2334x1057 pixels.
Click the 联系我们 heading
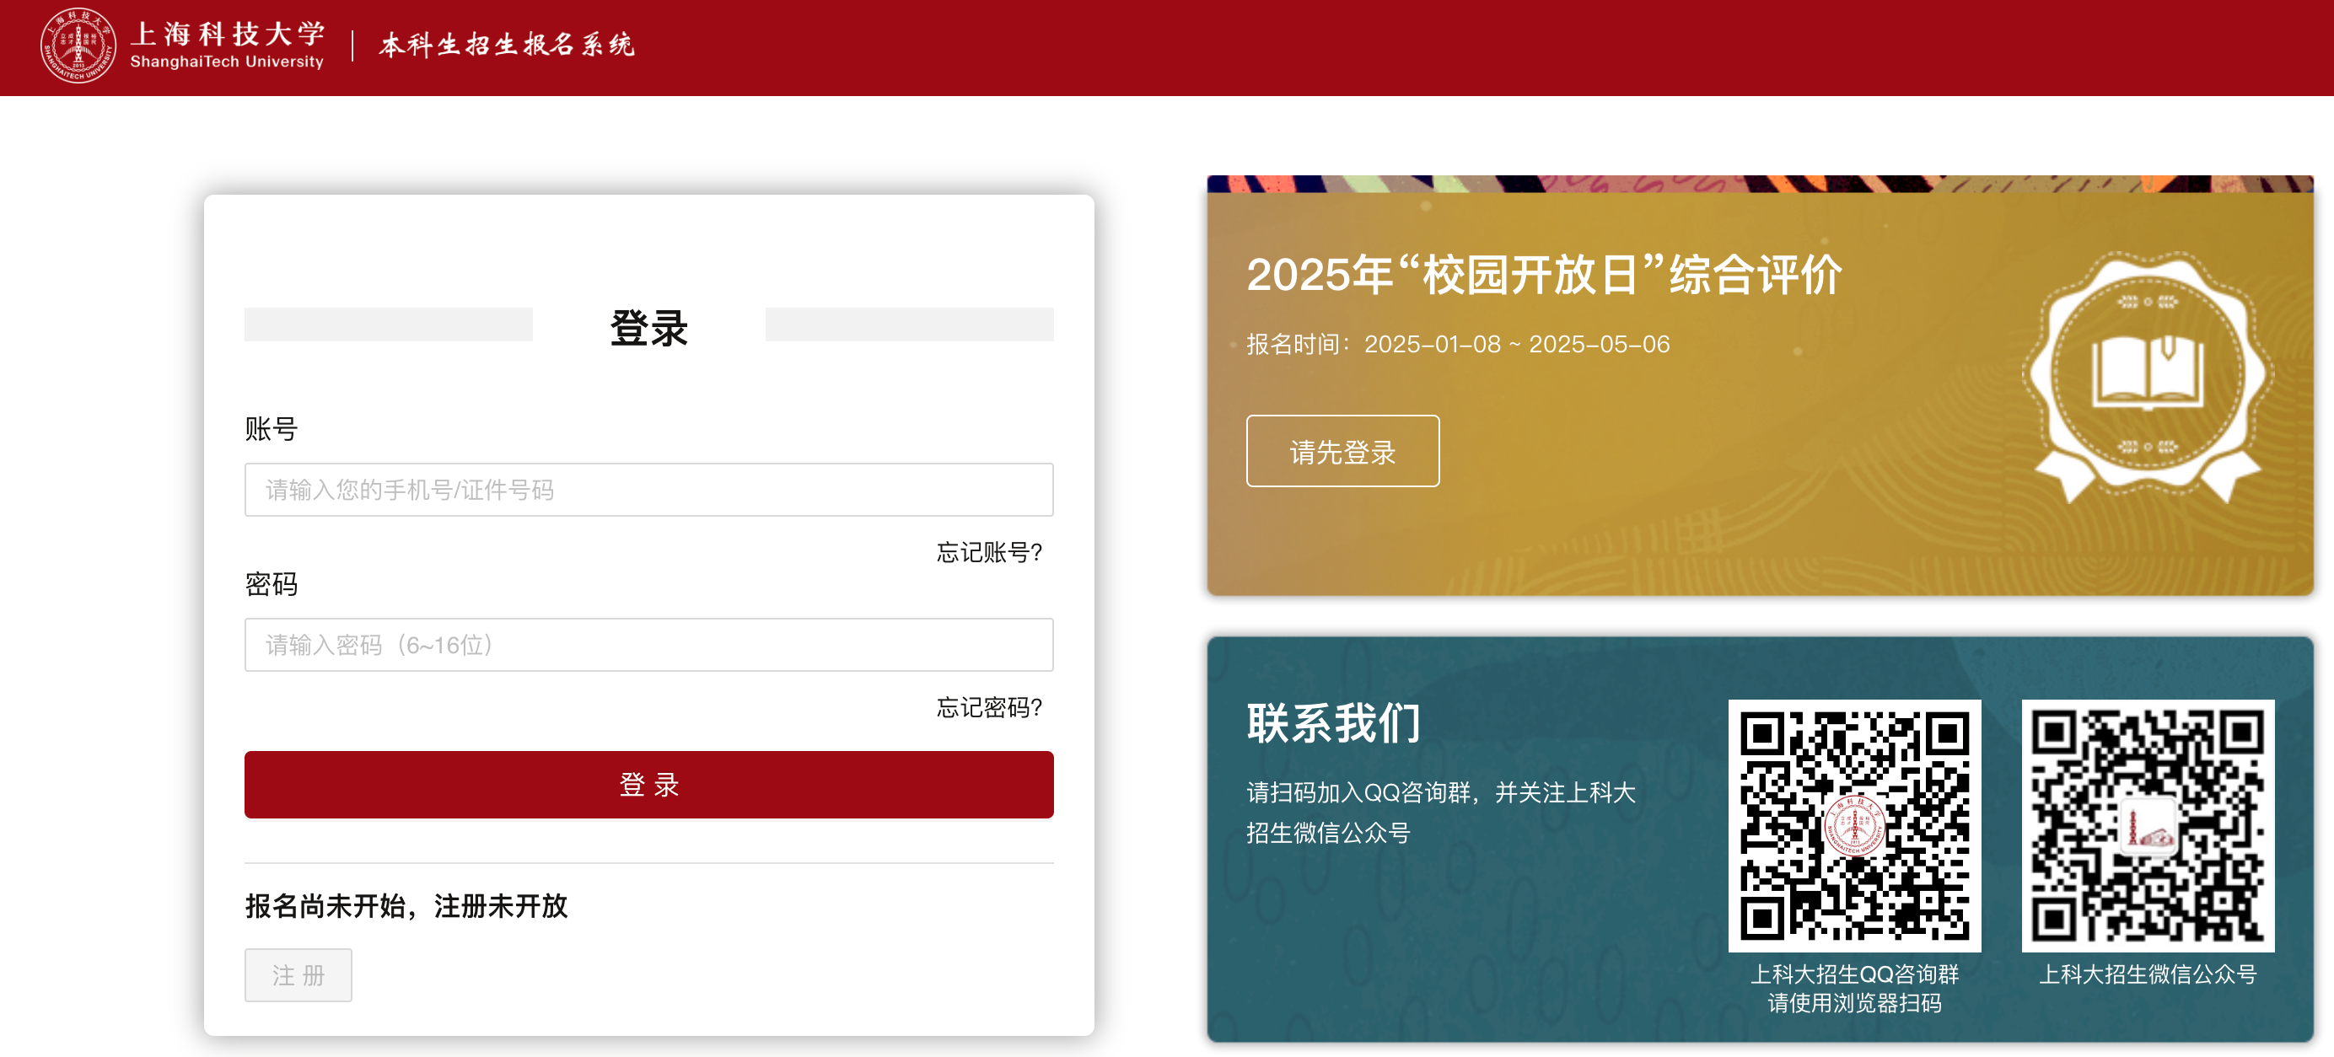1334,722
